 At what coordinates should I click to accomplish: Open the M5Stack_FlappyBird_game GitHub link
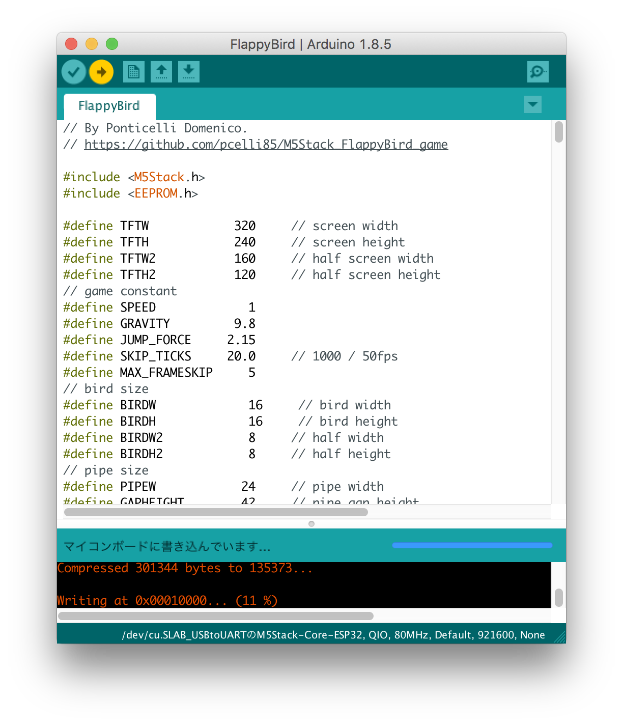(x=265, y=145)
